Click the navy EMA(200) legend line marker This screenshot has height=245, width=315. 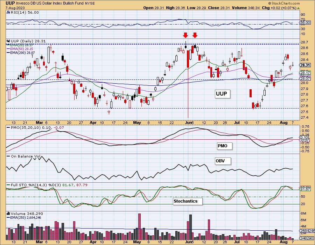(x=8, y=52)
